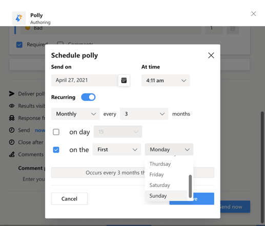265x226 pixels.
Task: Click the Polly parrot app icon
Action: click(19, 18)
